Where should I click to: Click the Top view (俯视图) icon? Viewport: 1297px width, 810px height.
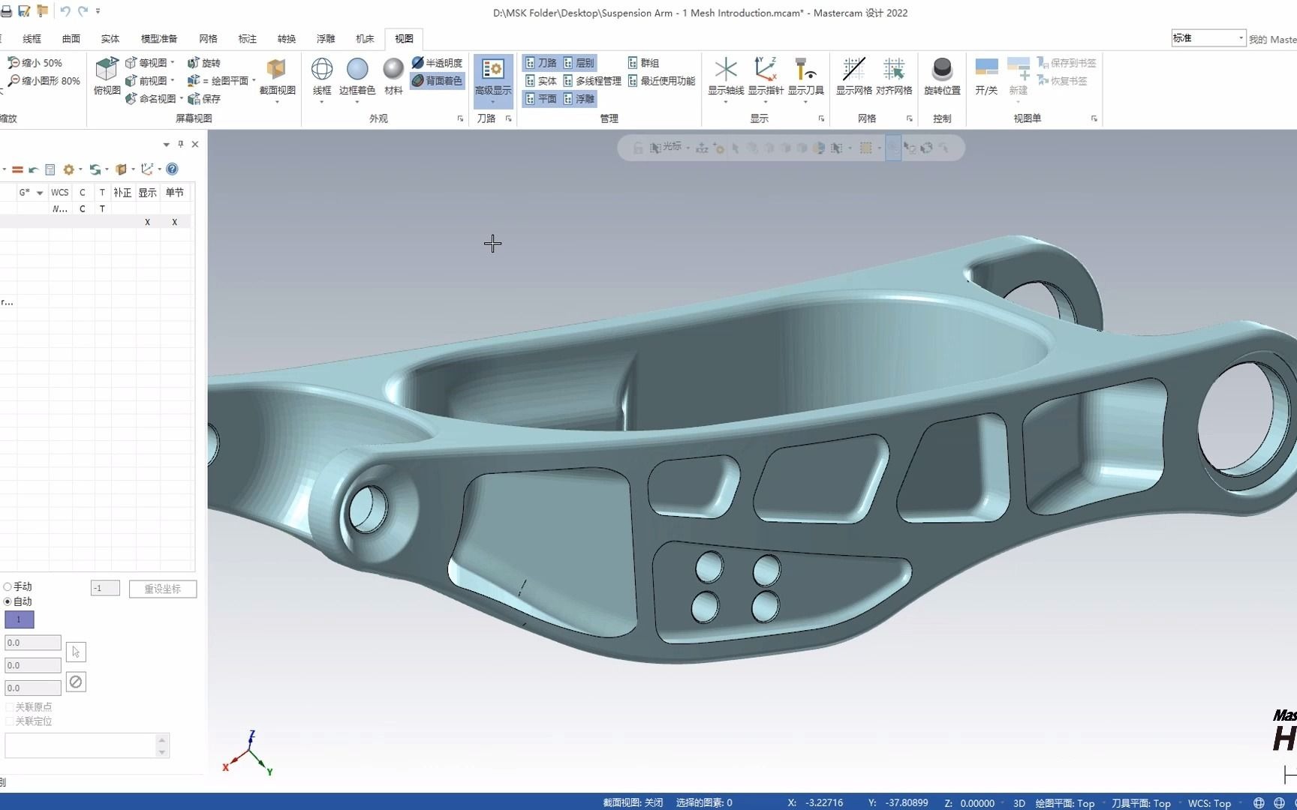[107, 70]
